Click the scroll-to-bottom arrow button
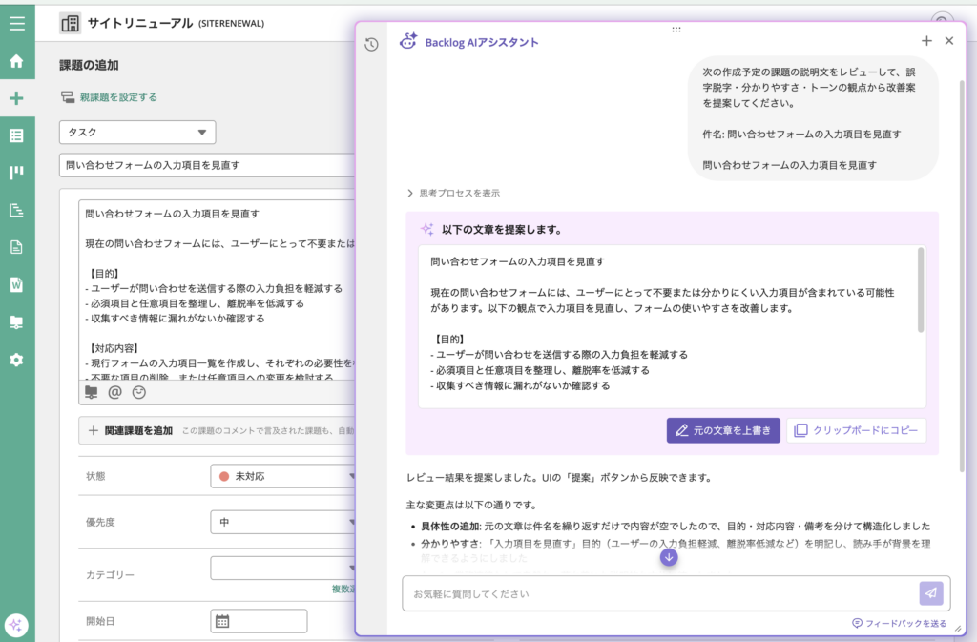977x642 pixels. tap(669, 557)
